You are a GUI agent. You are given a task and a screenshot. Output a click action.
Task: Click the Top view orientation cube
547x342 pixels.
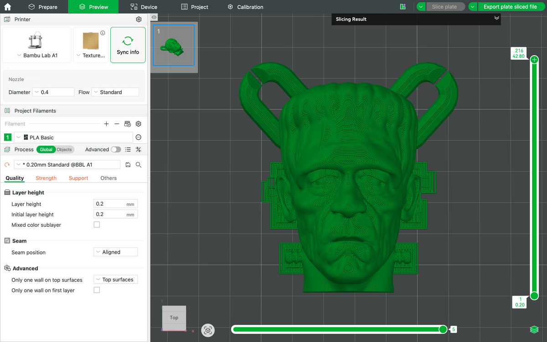[174, 317]
